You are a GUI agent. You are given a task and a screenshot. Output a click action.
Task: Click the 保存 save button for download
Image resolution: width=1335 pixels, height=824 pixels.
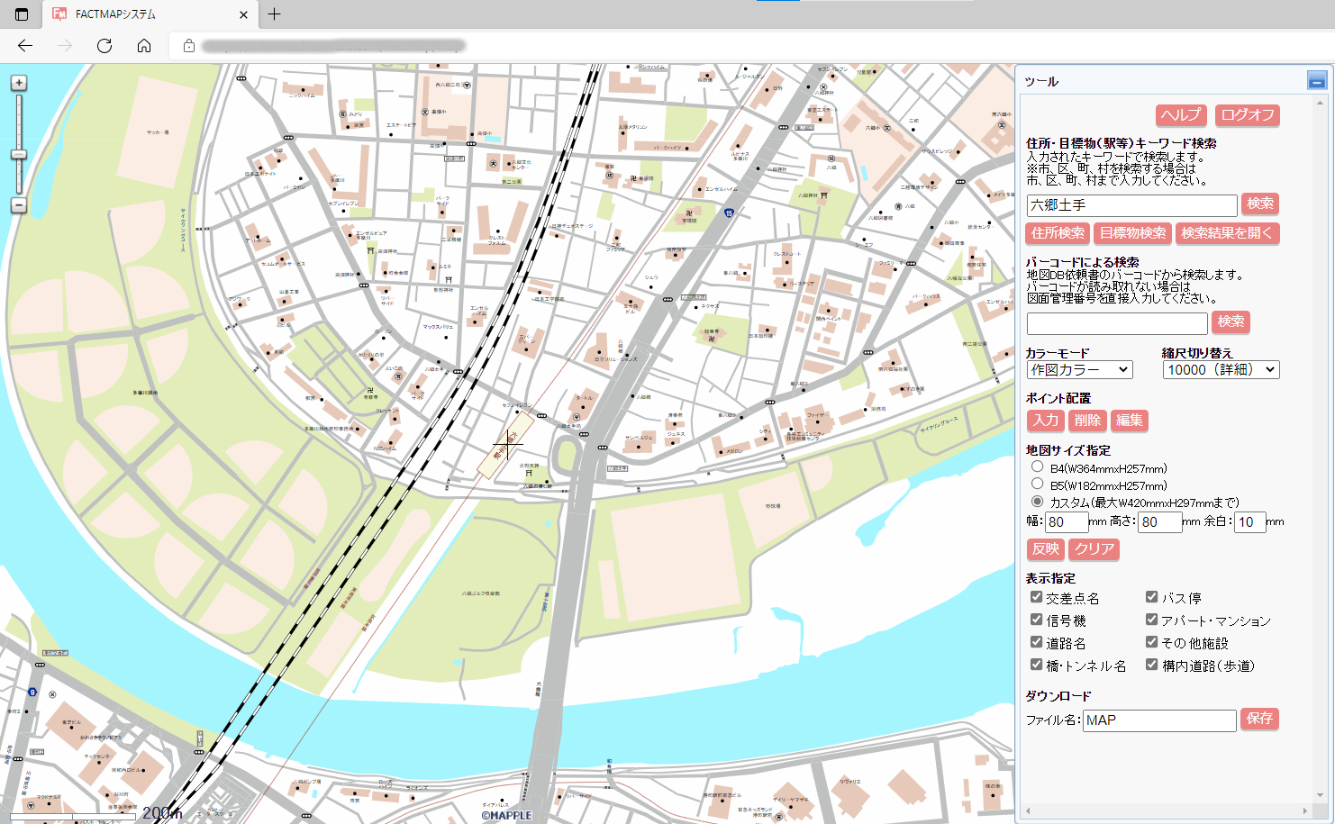1259,719
